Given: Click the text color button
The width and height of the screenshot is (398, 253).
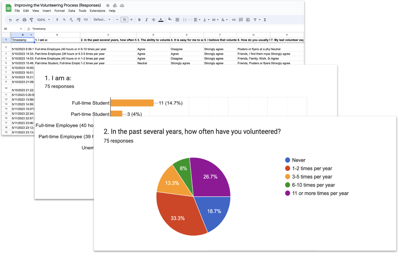Looking at the screenshot, I should click(160, 20).
